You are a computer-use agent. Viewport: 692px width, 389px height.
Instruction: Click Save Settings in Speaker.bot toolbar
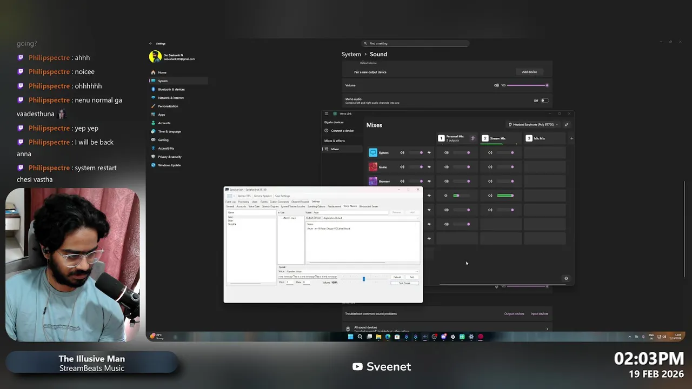[x=282, y=196]
